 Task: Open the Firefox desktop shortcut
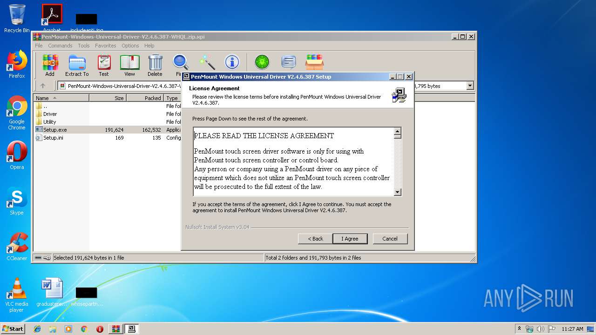pyautogui.click(x=17, y=64)
